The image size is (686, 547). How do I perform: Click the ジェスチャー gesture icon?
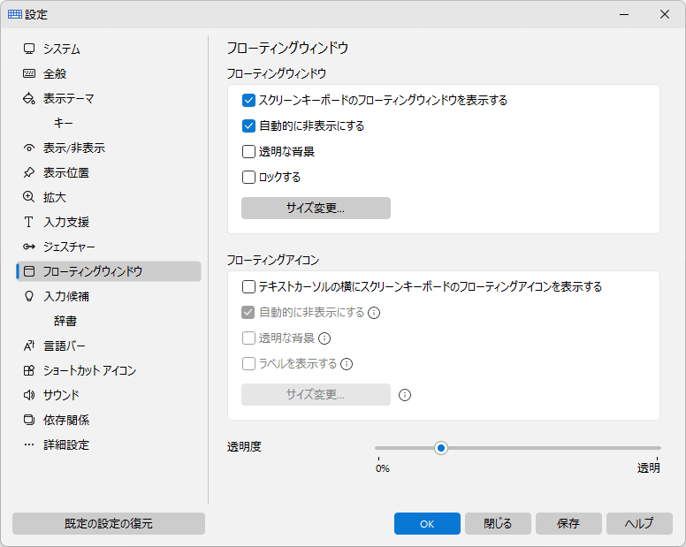[29, 247]
